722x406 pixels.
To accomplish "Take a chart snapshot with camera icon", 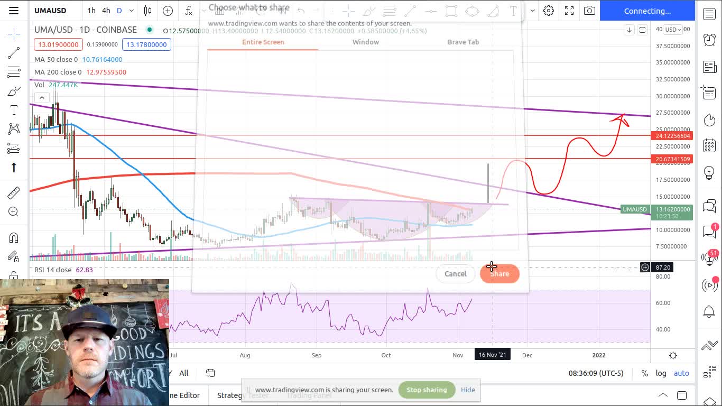I will click(x=589, y=11).
